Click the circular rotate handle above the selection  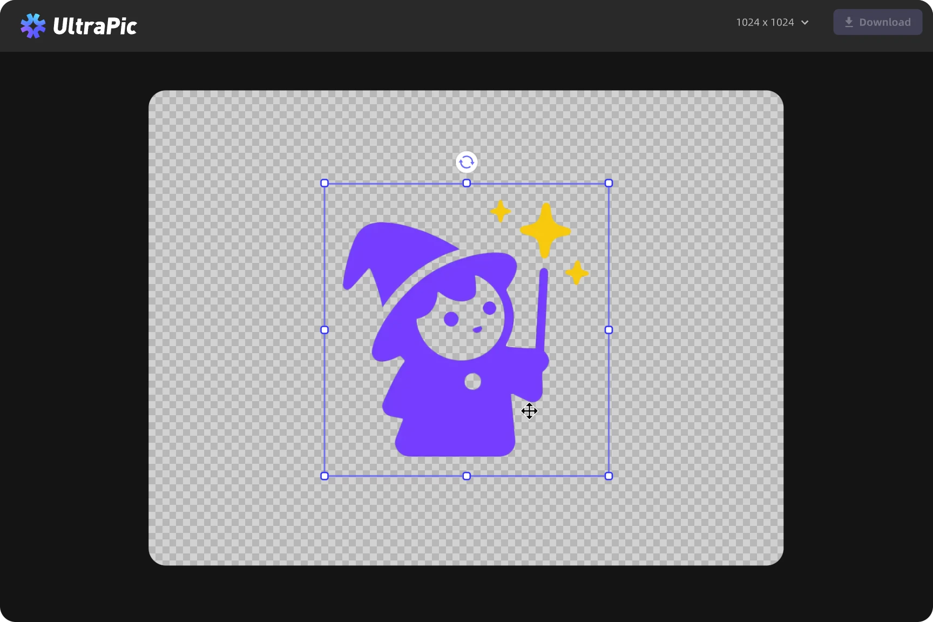tap(466, 162)
